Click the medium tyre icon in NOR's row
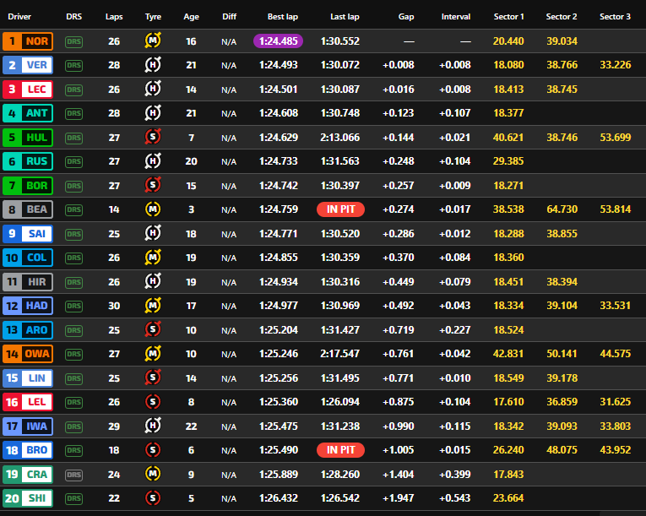 [153, 41]
